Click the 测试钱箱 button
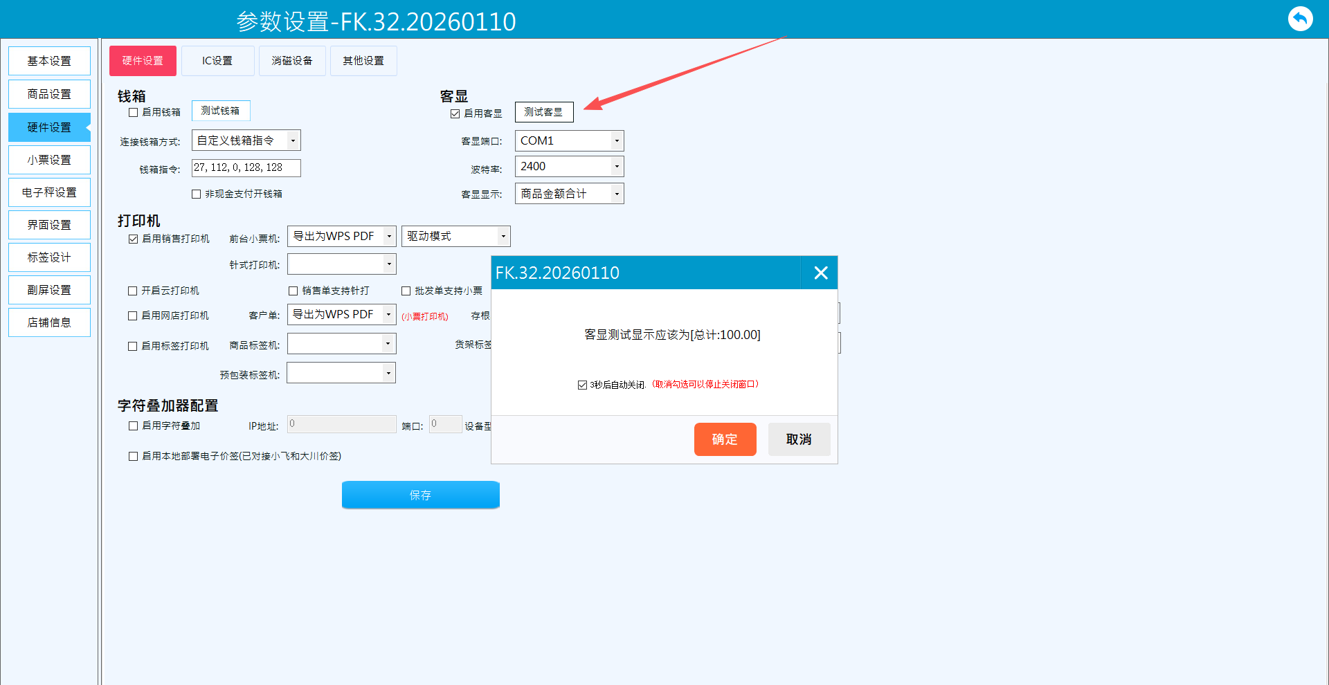 coord(220,111)
